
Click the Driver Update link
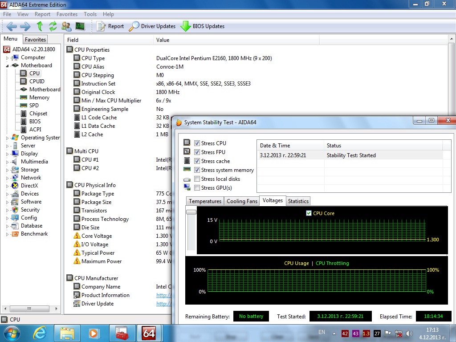164,304
